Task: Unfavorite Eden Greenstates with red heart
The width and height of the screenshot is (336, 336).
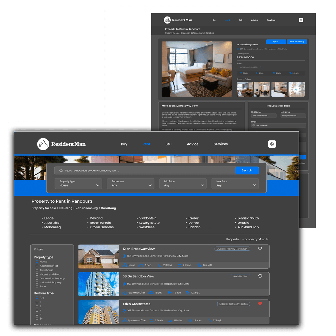Action: coord(260,304)
